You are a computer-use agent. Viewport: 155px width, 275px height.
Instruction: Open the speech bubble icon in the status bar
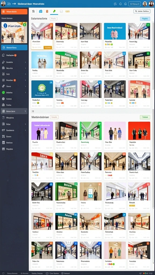[47, 273]
